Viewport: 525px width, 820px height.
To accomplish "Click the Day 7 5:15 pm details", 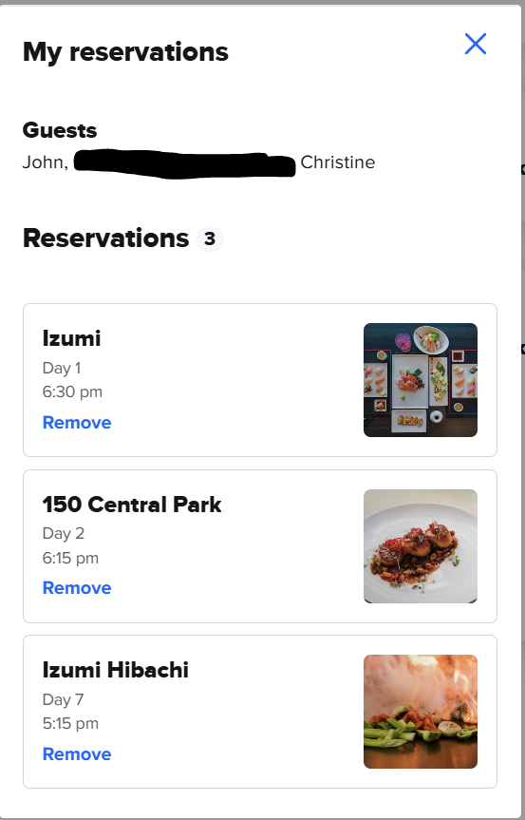I will [x=70, y=712].
